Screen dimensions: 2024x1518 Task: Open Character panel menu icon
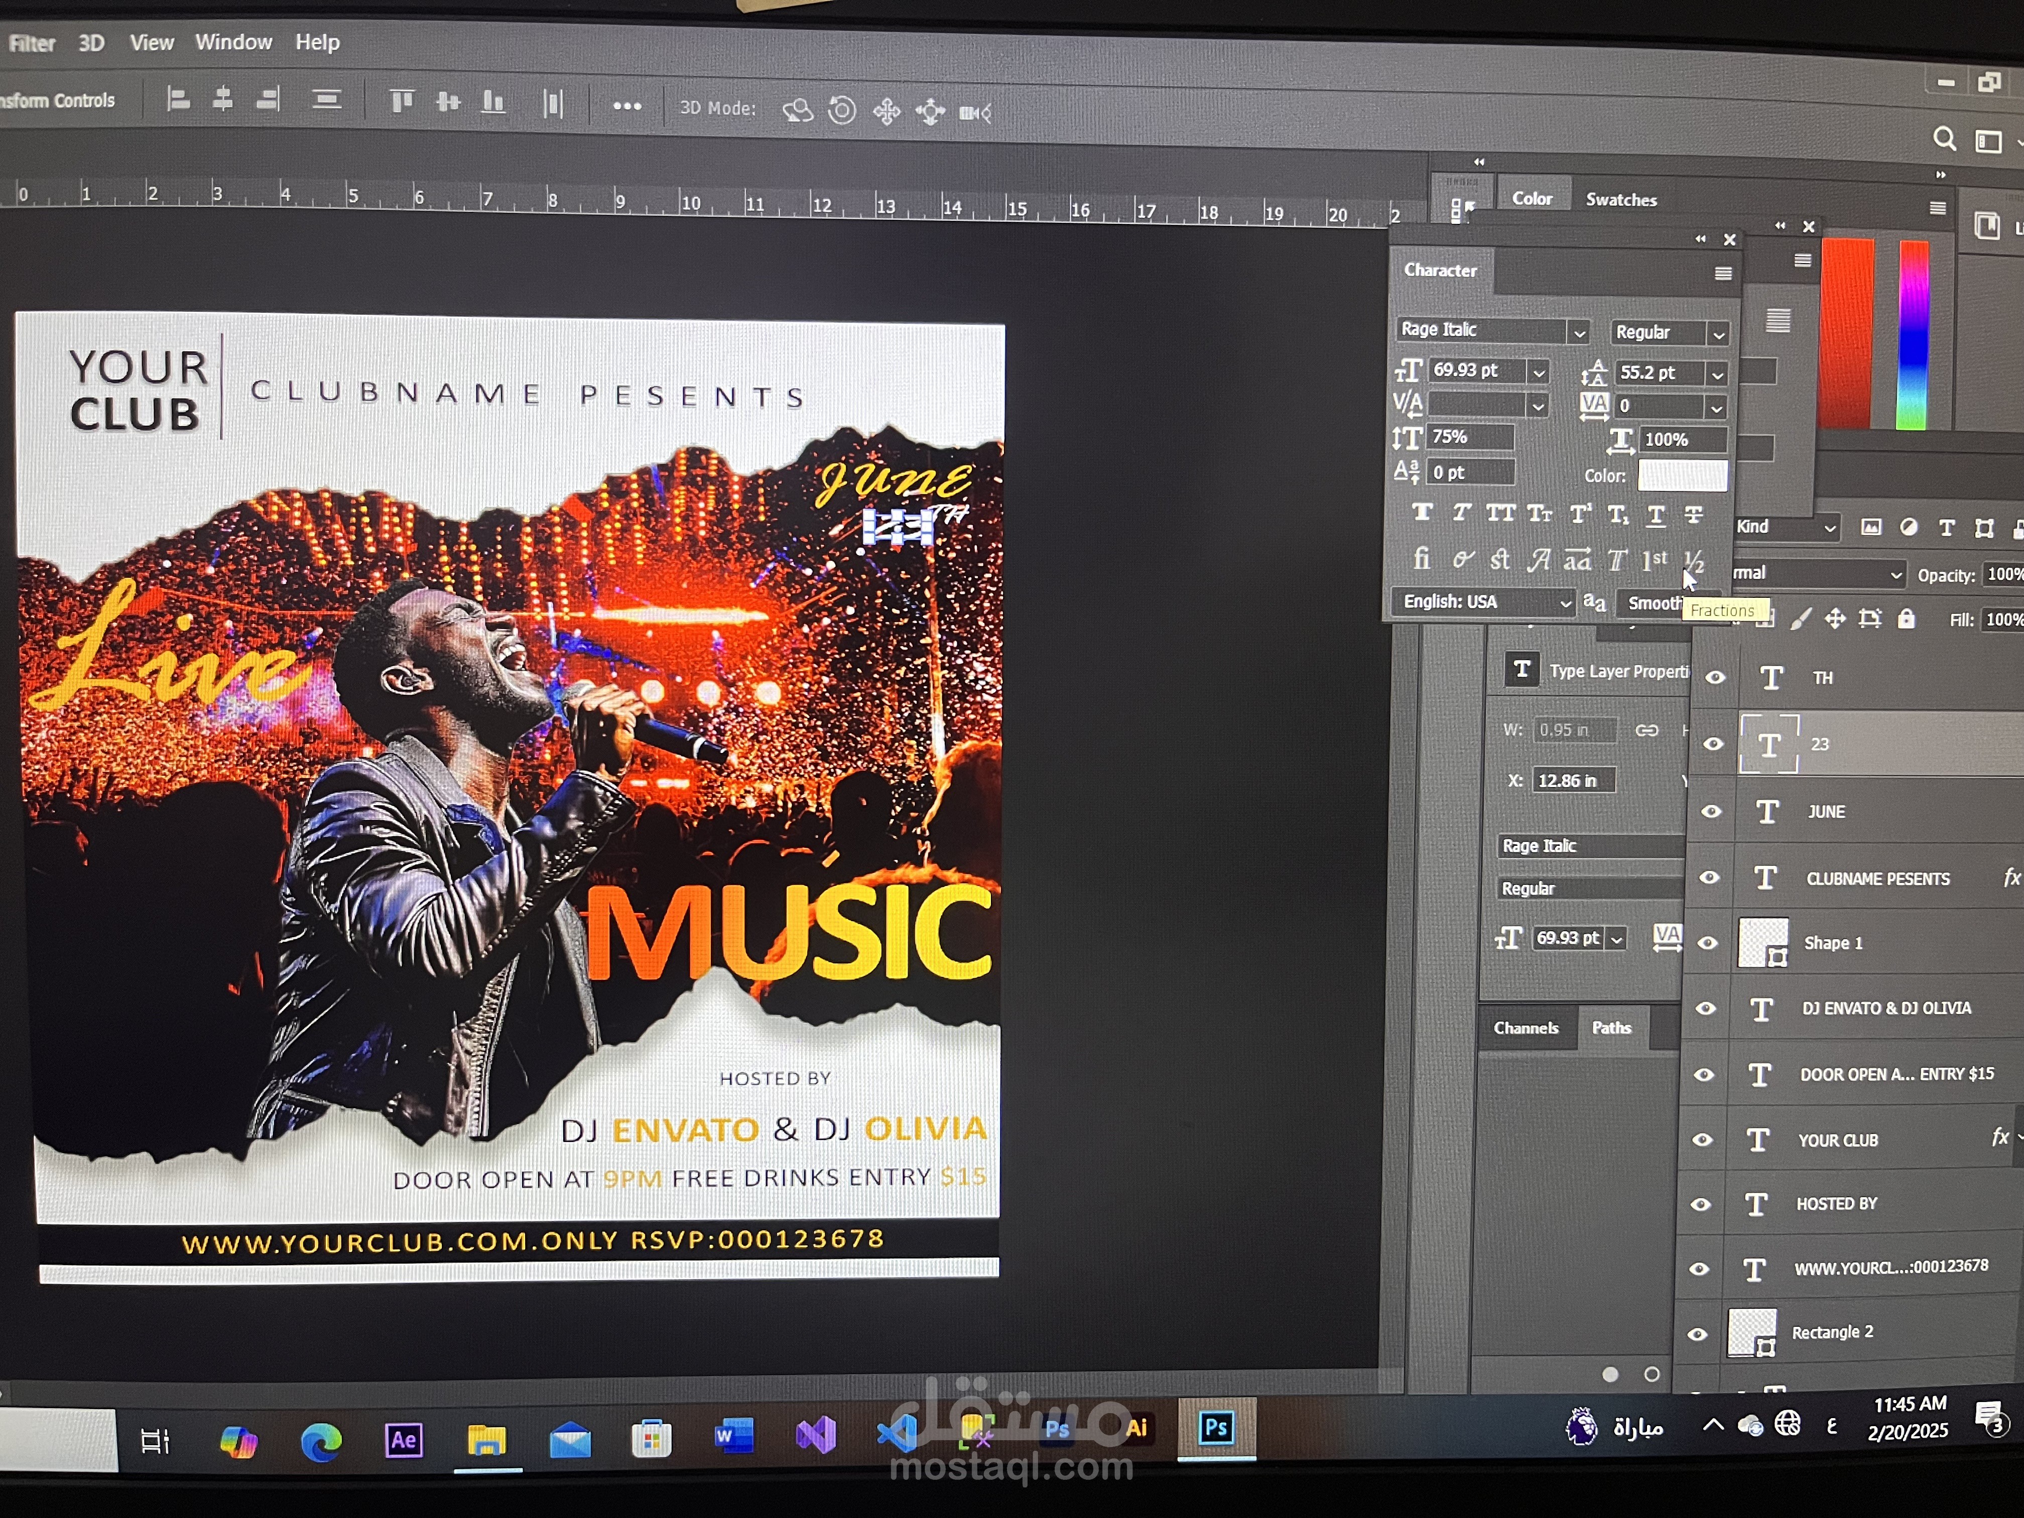coord(1723,274)
